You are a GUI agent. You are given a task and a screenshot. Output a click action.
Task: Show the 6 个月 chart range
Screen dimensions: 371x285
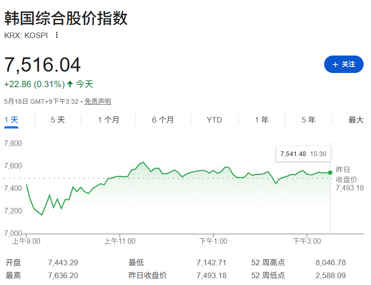coord(163,120)
